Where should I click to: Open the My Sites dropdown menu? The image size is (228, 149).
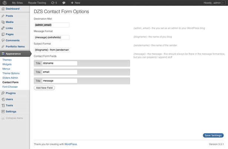[17, 3]
